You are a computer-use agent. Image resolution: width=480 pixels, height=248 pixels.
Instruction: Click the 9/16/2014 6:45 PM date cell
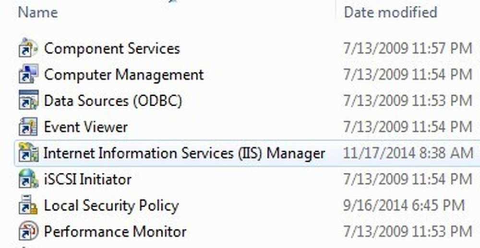coord(404,205)
